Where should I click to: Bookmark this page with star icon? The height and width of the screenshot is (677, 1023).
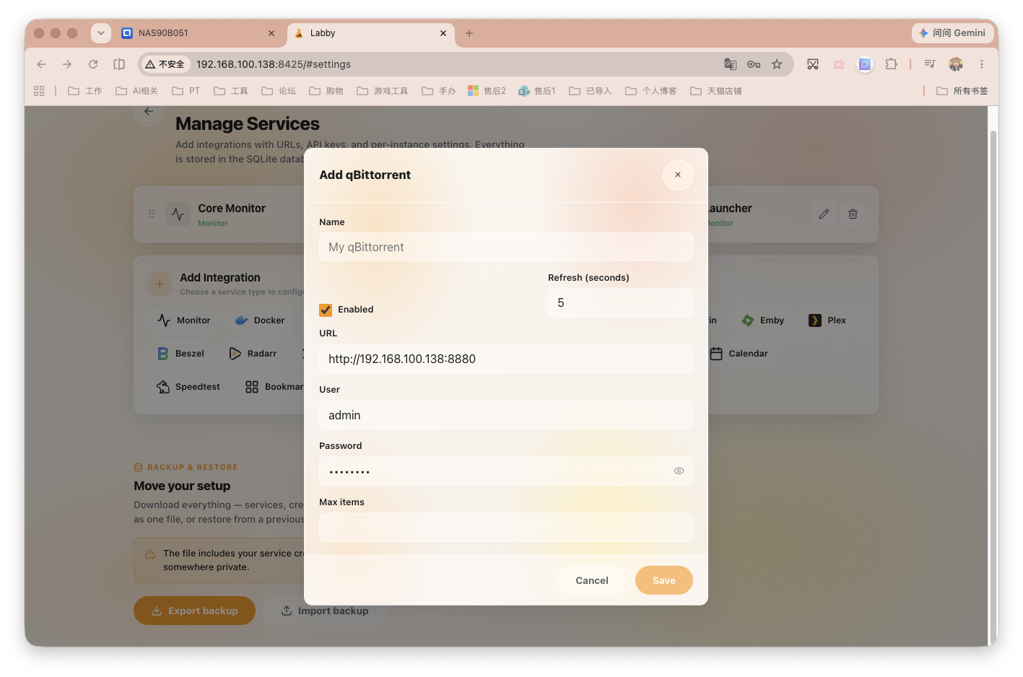click(x=777, y=64)
